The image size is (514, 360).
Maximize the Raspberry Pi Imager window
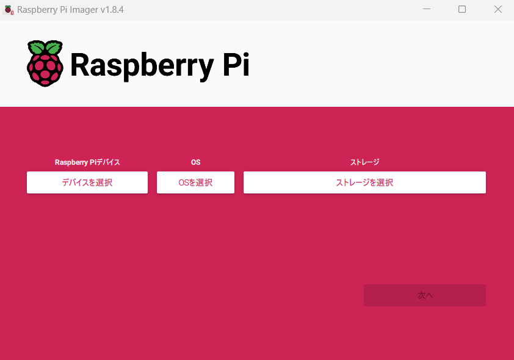[462, 9]
